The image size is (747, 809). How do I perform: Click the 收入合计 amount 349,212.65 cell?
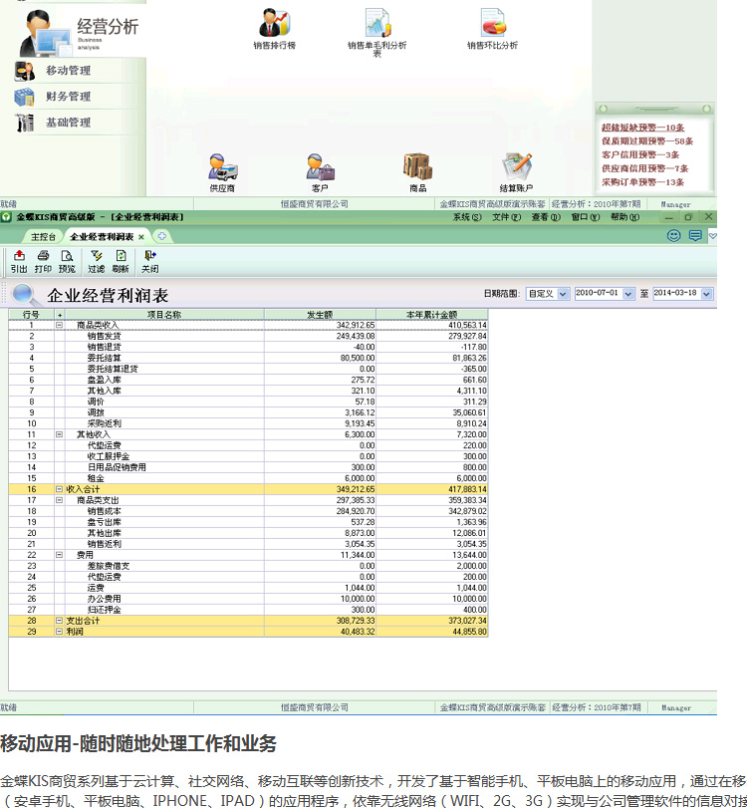[x=320, y=489]
